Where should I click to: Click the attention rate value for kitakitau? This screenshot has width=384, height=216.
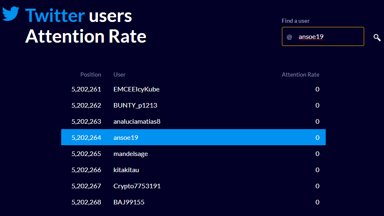coord(317,170)
